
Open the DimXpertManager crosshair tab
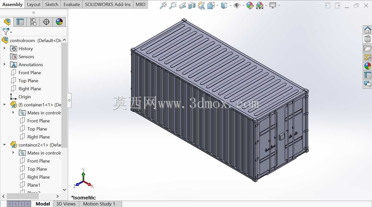[46, 22]
